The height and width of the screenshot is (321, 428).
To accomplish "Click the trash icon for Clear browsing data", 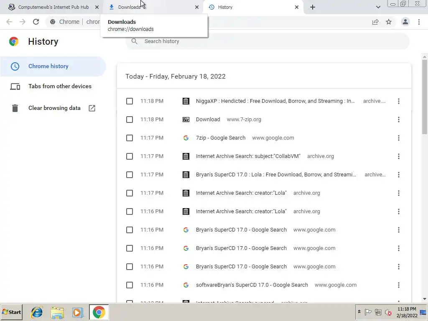I will 15,108.
